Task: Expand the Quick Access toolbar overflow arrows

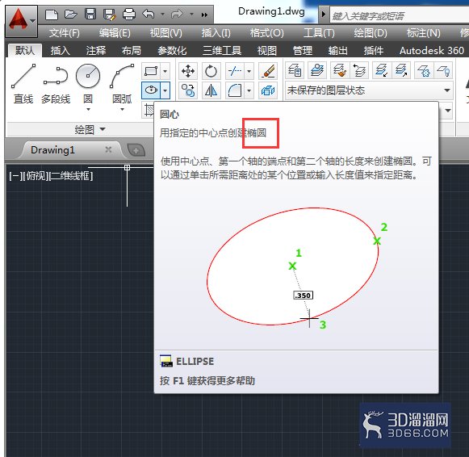Action: click(204, 15)
